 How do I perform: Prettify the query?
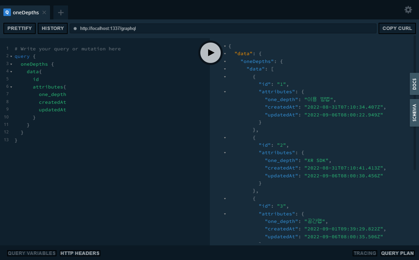tap(20, 28)
